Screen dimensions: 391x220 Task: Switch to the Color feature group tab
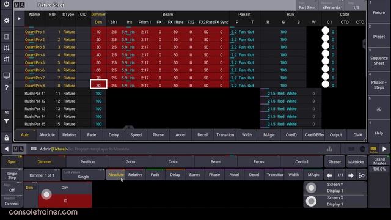(x=173, y=161)
